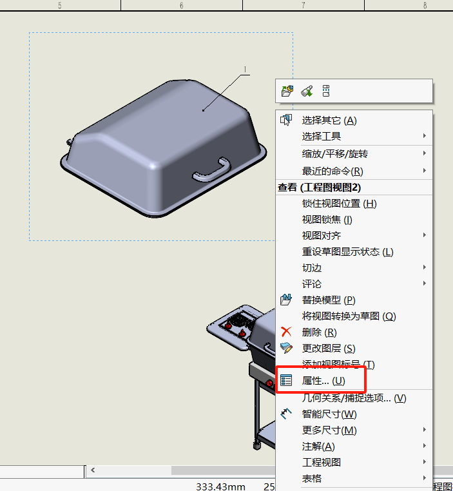
Task: Click the horizontal scrollbar thumb
Action: pyautogui.click(x=223, y=470)
